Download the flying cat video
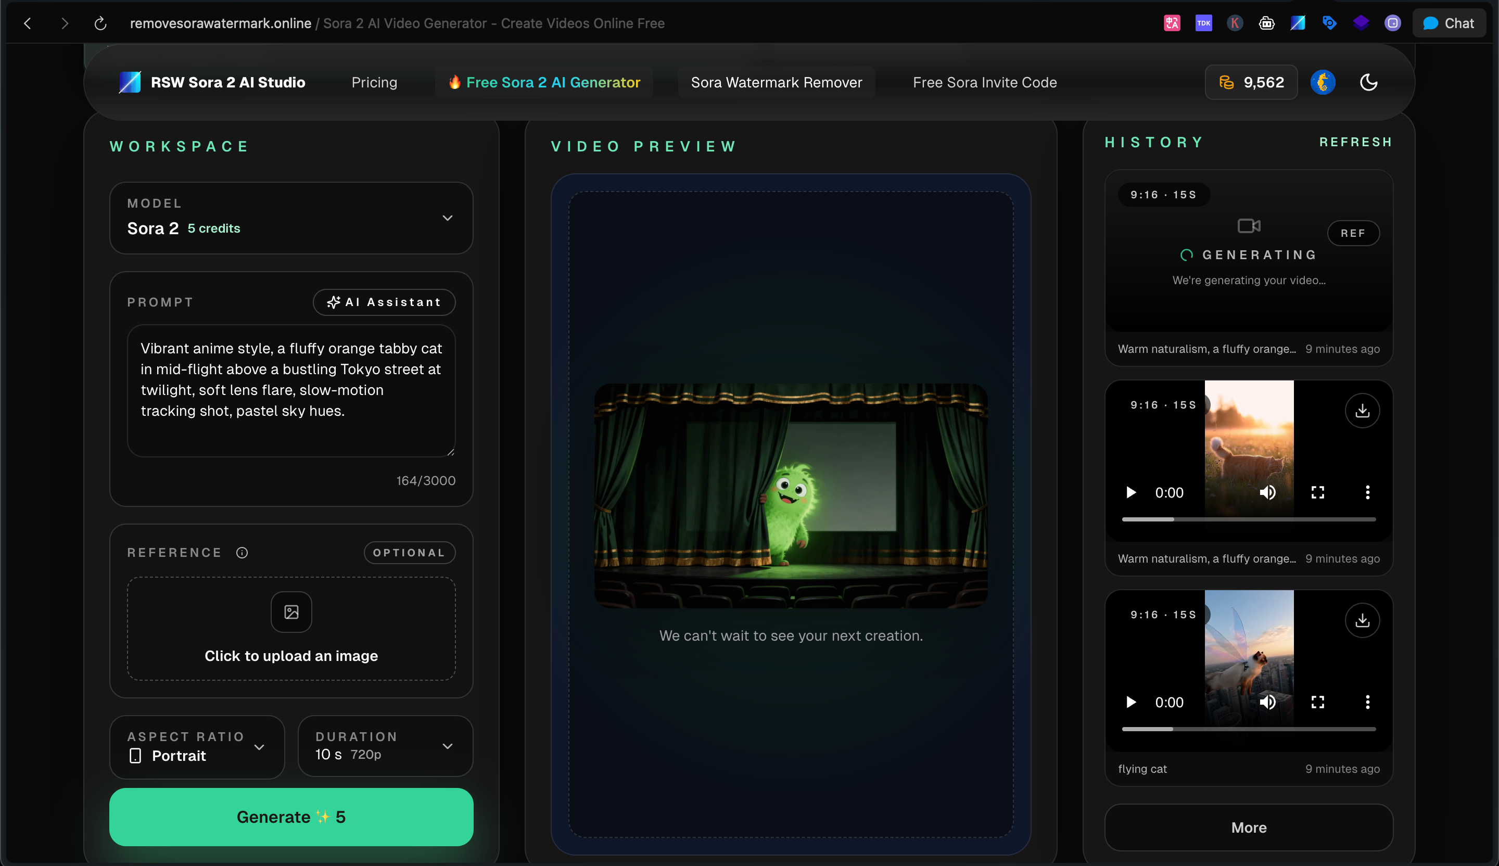 click(1362, 620)
